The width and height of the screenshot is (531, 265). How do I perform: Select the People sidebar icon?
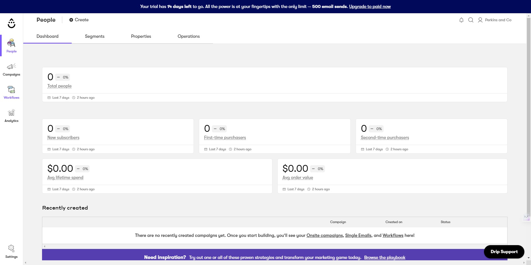(11, 46)
